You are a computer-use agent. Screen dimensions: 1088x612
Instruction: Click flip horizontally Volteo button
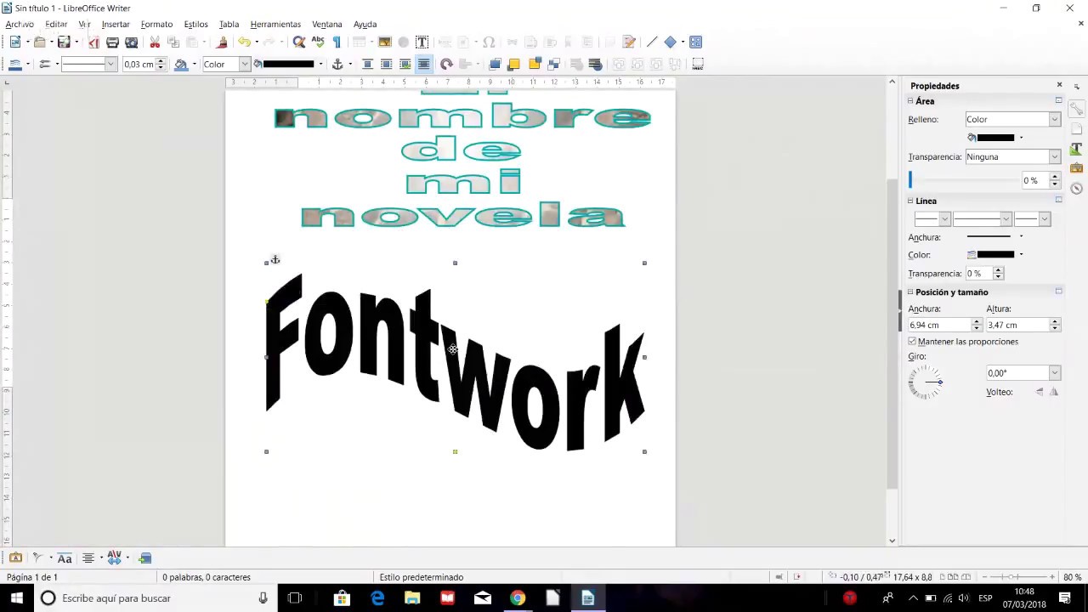(x=1054, y=392)
